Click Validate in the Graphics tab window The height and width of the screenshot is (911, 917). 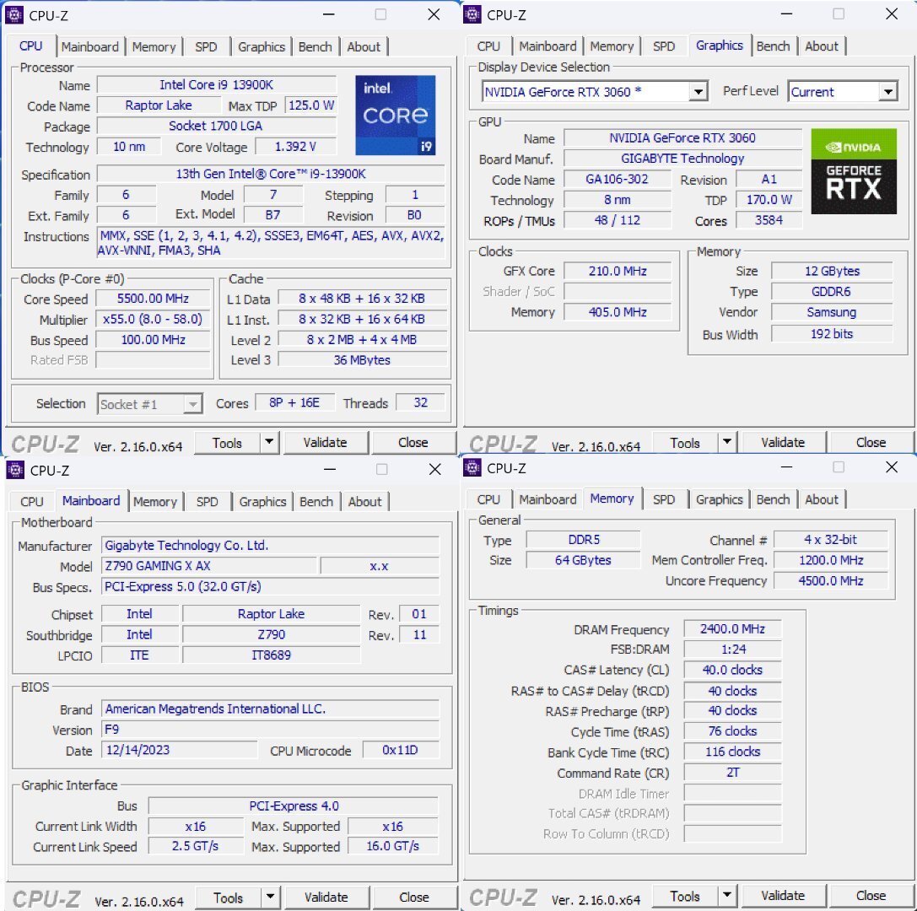[x=783, y=442]
